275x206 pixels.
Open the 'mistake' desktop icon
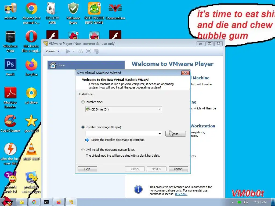coord(10,11)
